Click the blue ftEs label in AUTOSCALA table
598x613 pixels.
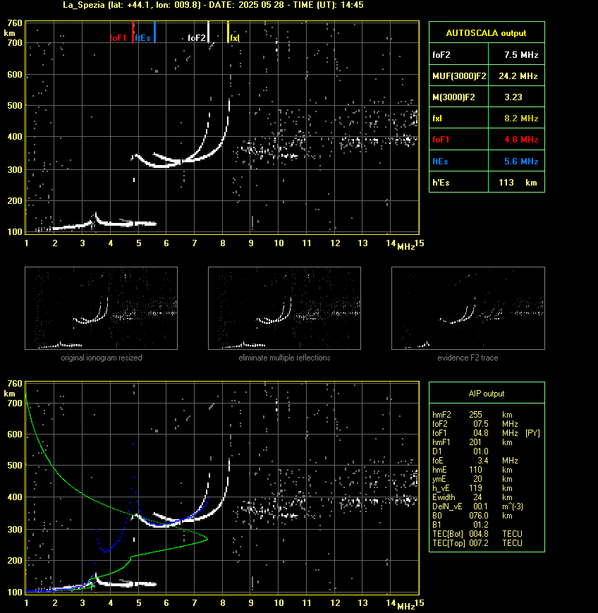pos(440,162)
